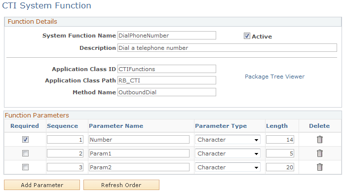Open the Package Tree Viewer link

click(274, 77)
